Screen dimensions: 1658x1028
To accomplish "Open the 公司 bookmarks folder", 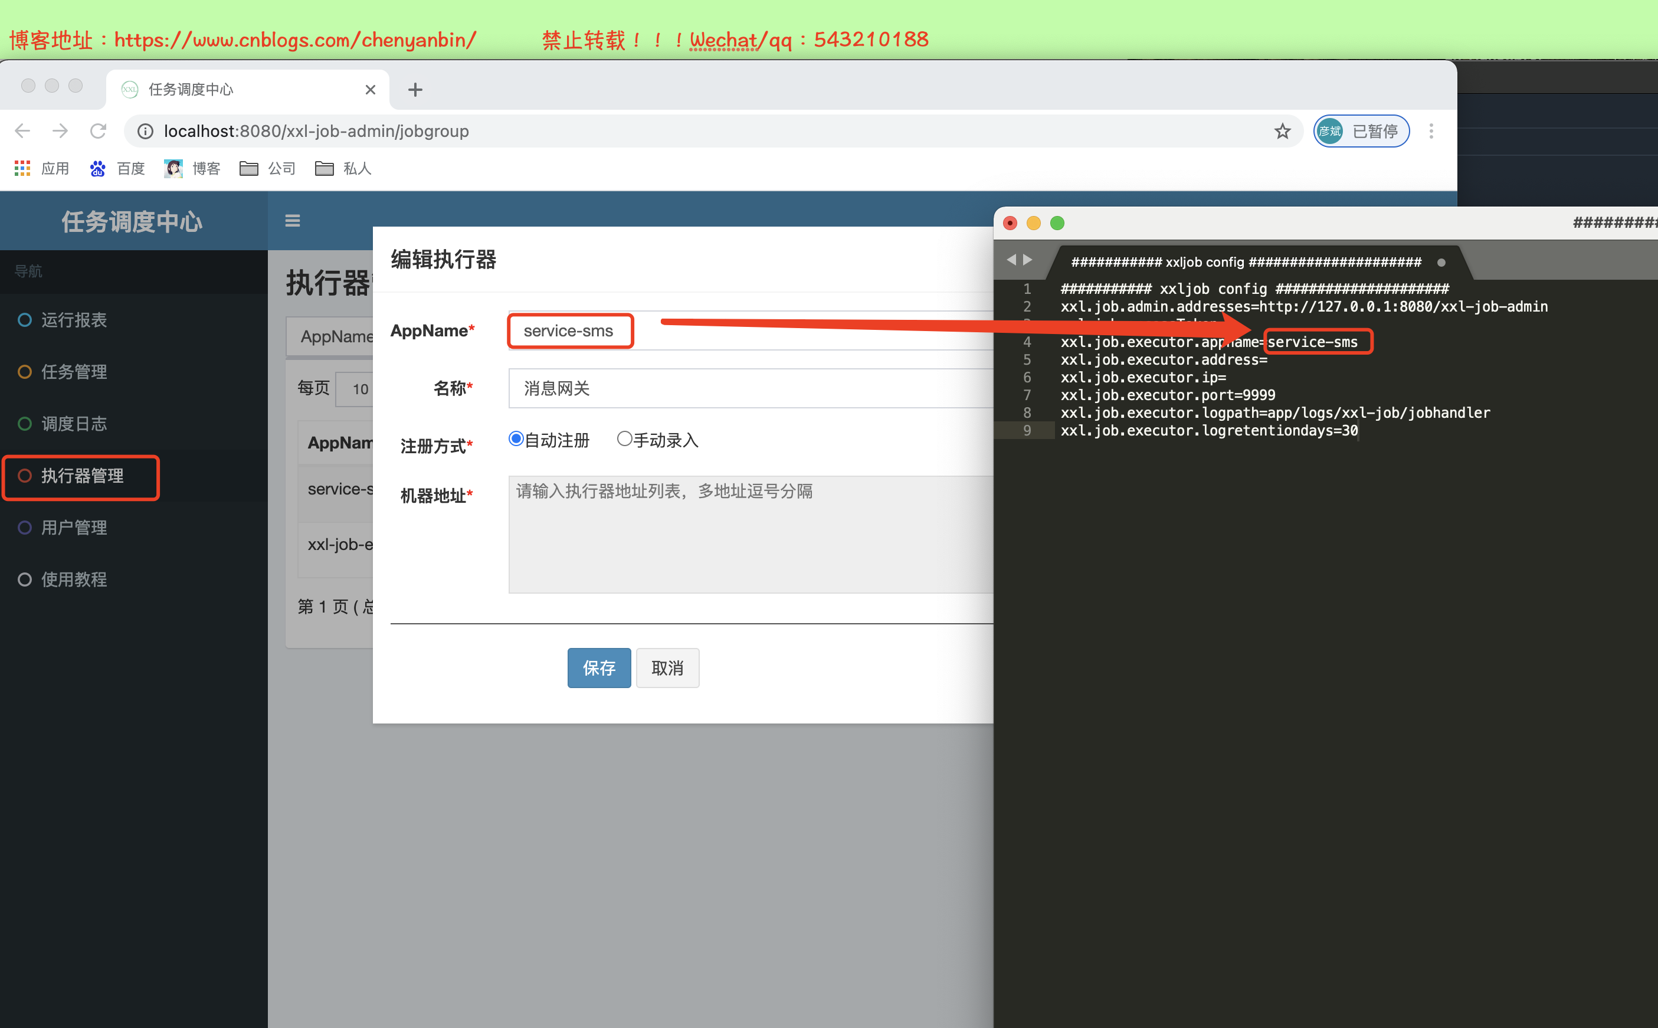I will pos(267,168).
